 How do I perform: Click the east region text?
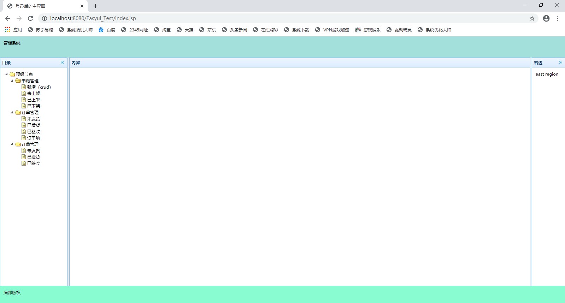pos(547,74)
